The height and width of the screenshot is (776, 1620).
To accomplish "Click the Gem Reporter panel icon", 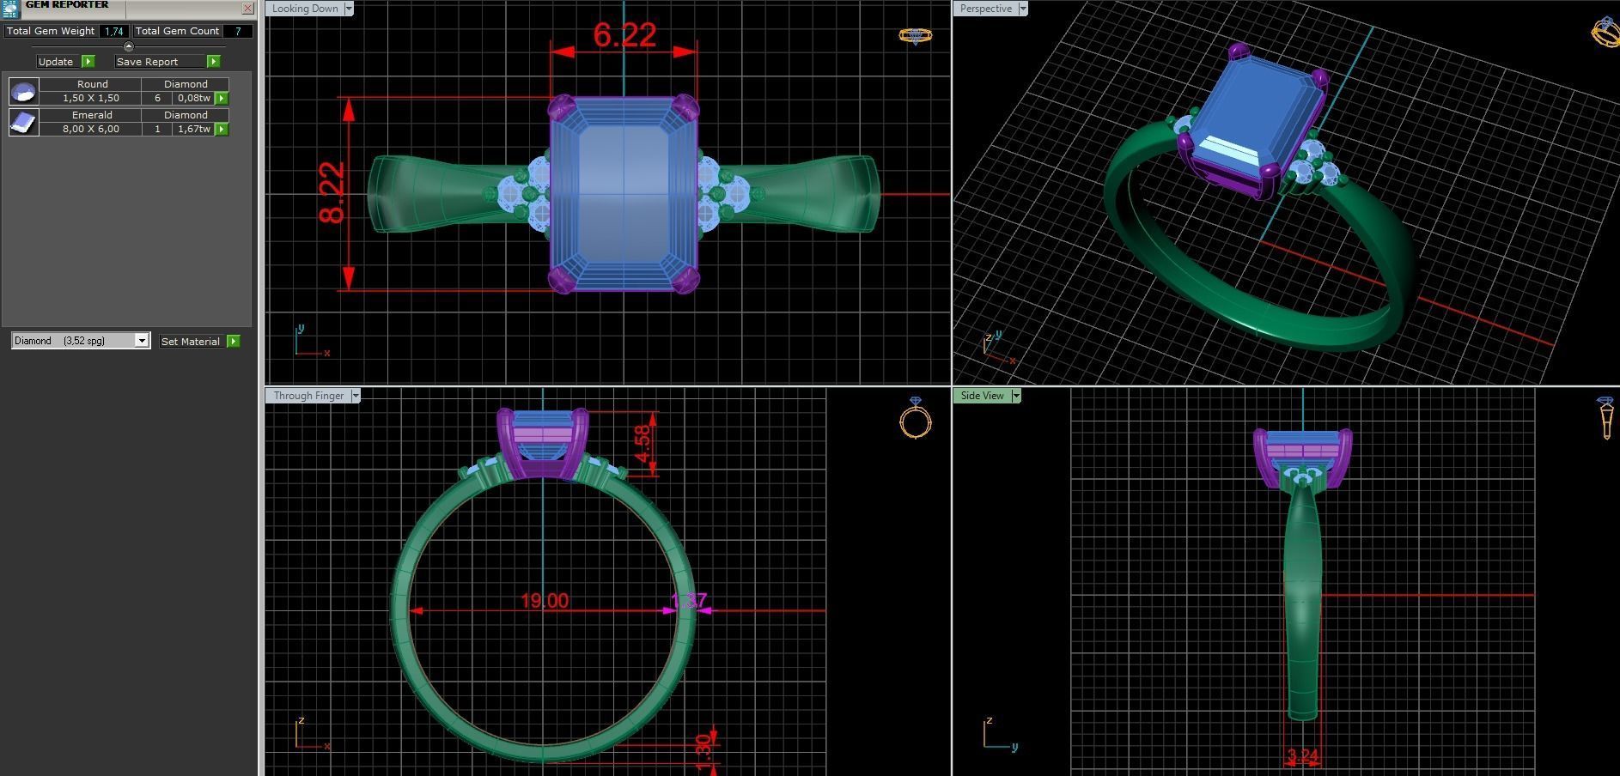I will (10, 8).
